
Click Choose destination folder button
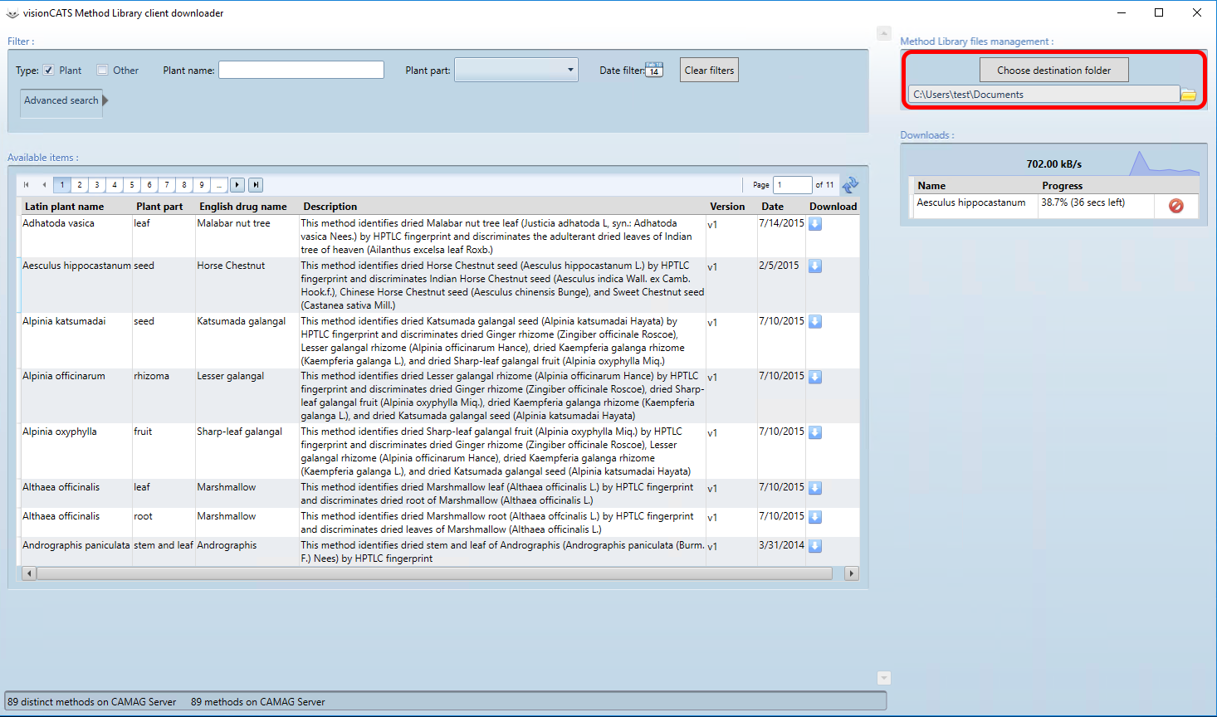[1054, 70]
